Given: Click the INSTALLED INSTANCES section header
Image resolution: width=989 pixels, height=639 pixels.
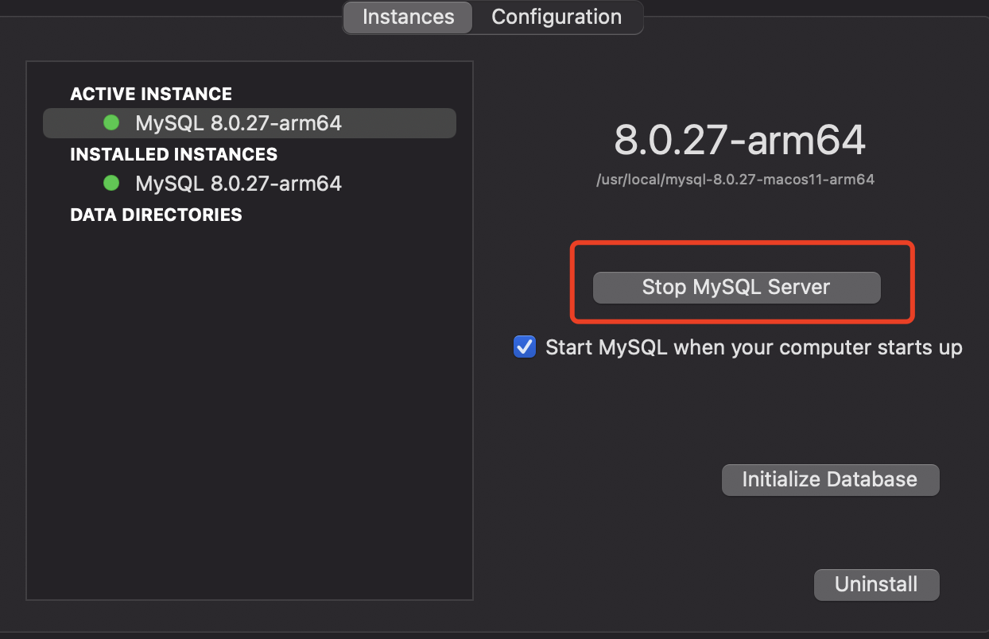Looking at the screenshot, I should tap(174, 154).
